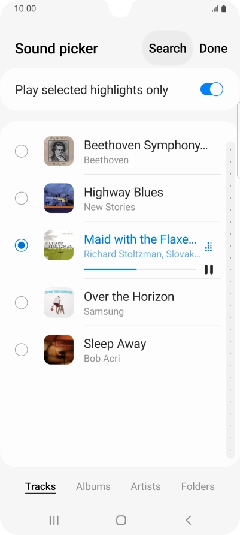Select the Over the Horizon radio button
Image resolution: width=240 pixels, height=535 pixels.
pyautogui.click(x=21, y=303)
